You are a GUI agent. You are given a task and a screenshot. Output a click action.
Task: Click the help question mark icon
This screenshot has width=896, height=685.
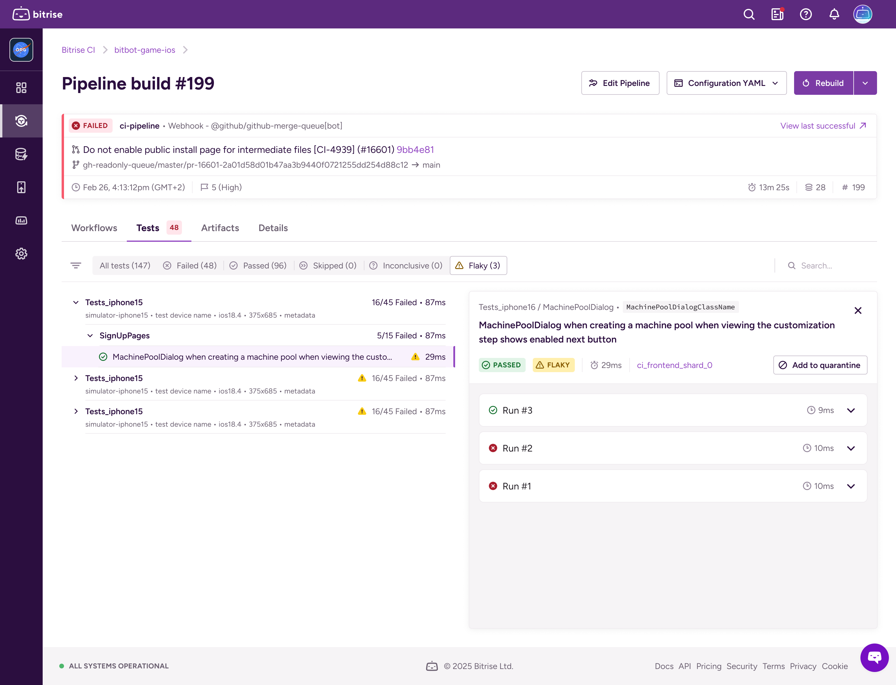[x=806, y=15]
